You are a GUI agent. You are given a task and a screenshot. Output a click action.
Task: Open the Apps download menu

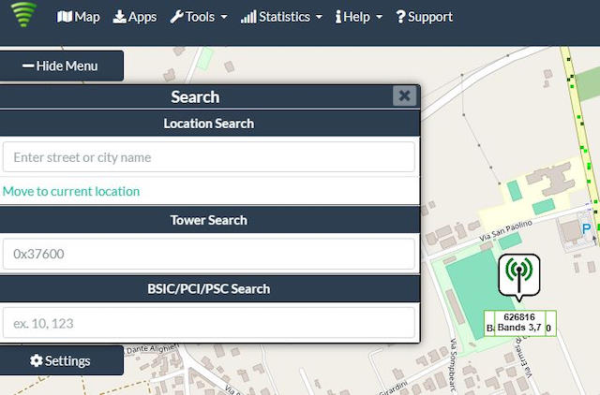135,17
